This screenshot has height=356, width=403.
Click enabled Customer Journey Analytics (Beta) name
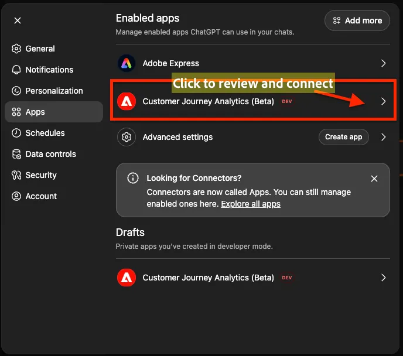[x=209, y=101]
